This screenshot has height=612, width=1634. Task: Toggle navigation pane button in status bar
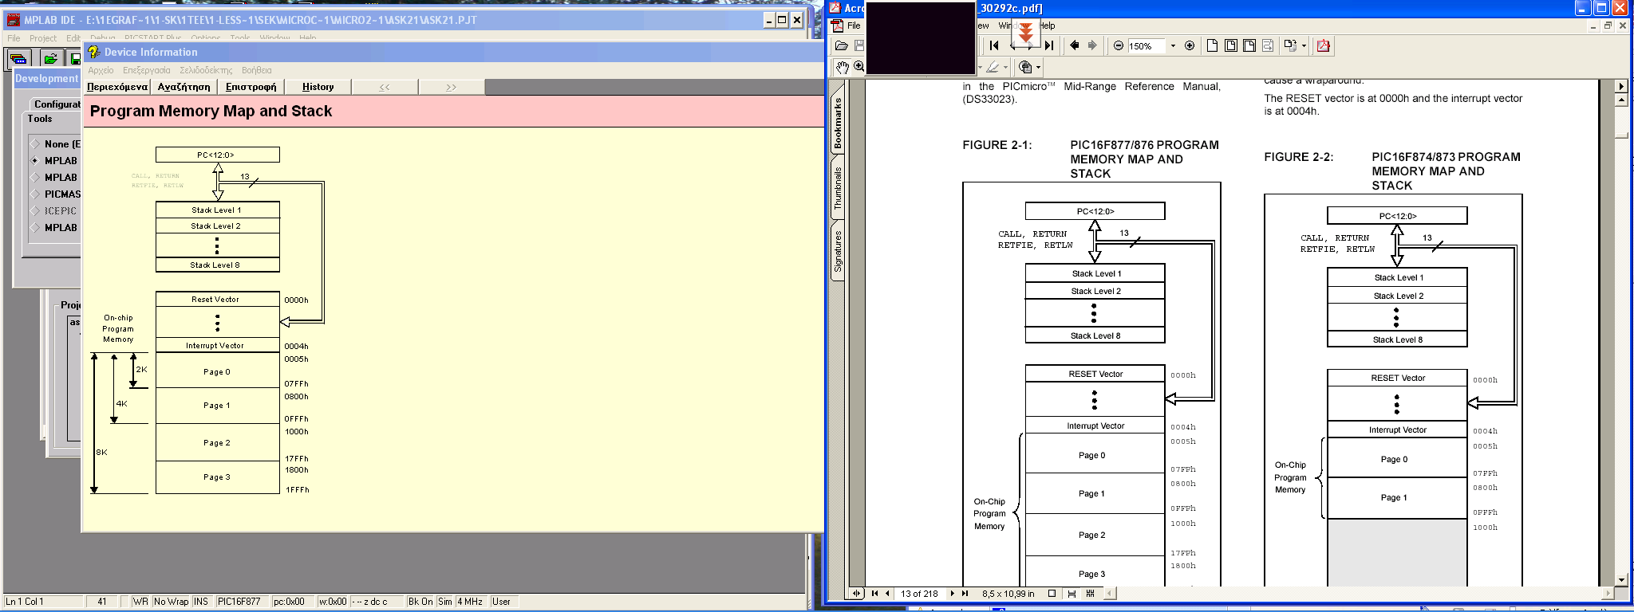856,593
